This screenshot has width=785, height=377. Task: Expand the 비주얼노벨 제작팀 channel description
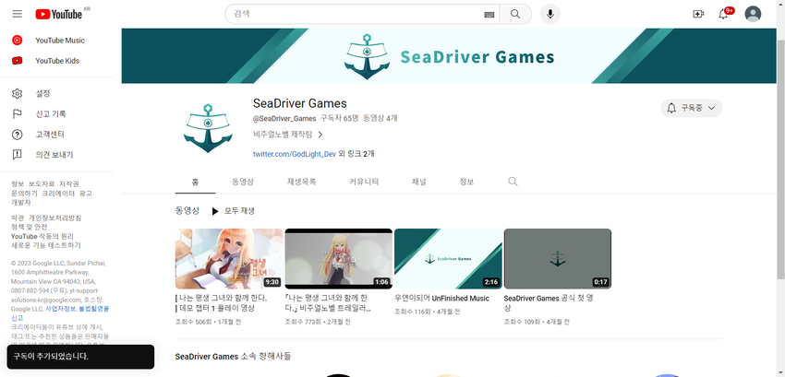[288, 135]
